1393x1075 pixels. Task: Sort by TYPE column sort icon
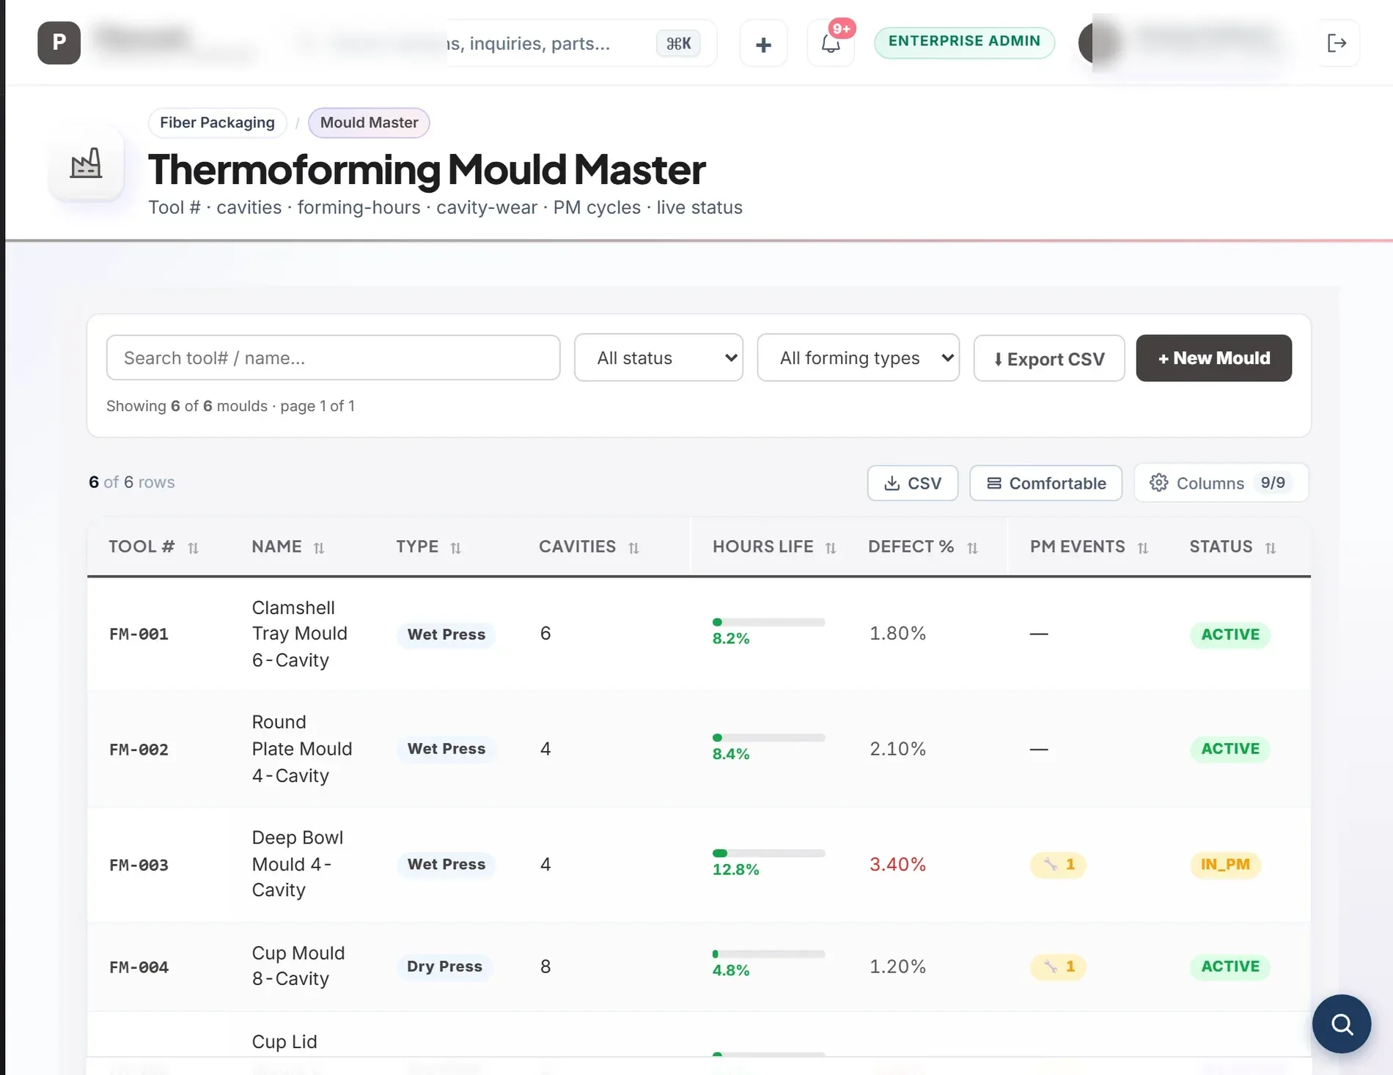[455, 547]
